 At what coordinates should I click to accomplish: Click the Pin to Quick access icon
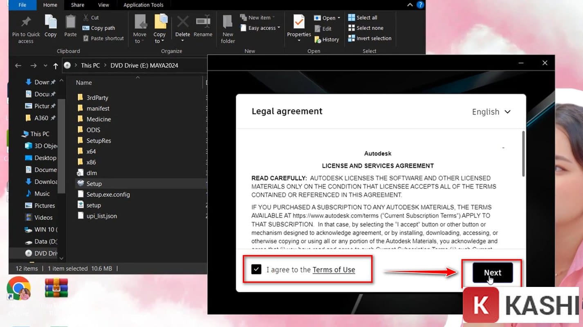click(26, 22)
